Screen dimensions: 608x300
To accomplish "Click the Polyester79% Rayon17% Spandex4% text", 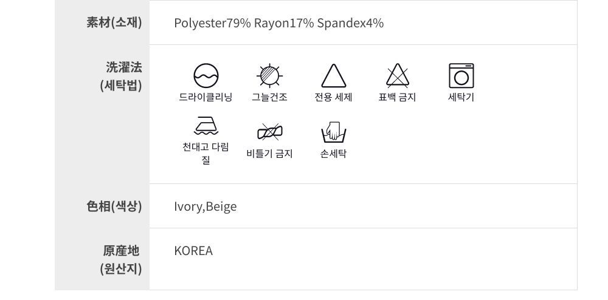I will (278, 23).
